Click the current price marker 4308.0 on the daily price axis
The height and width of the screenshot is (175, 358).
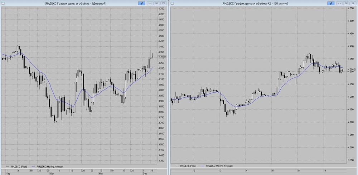[162, 57]
